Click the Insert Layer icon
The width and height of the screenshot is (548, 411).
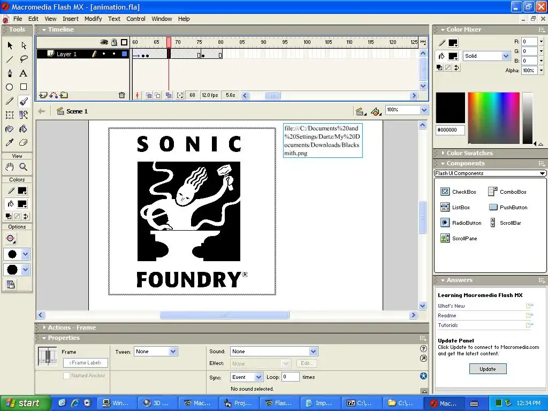click(43, 95)
